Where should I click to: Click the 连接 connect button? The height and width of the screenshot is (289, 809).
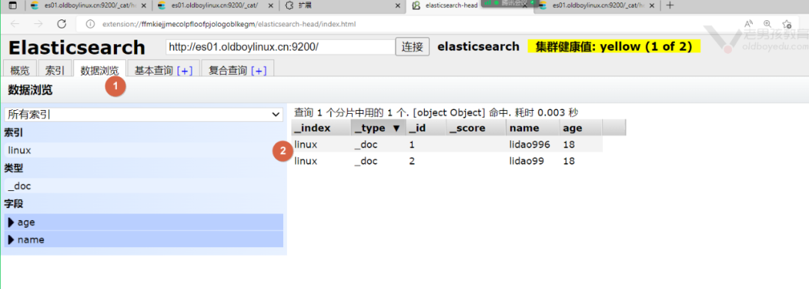tap(413, 46)
